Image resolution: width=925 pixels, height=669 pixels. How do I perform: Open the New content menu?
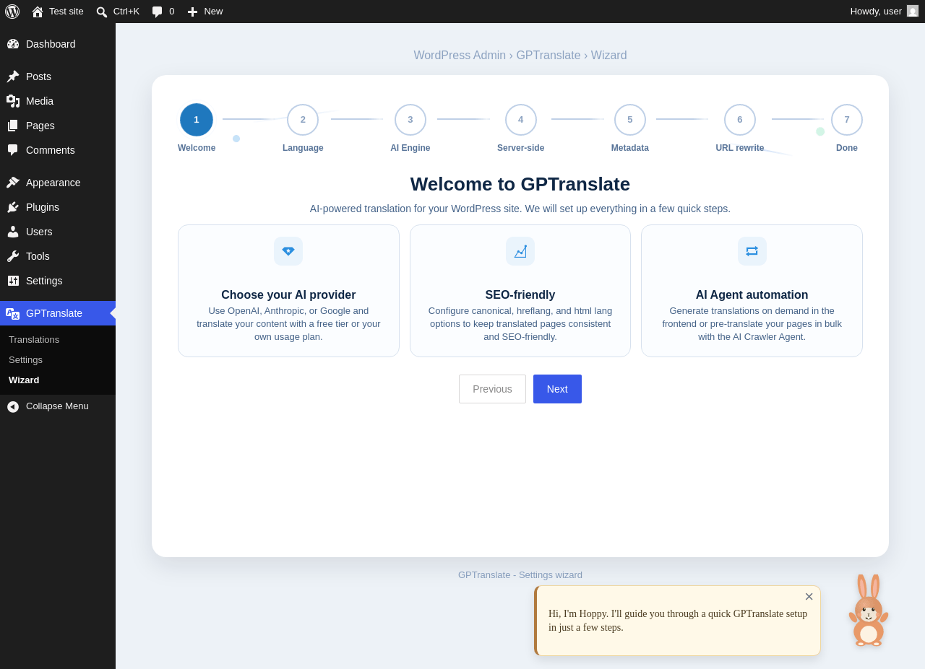coord(205,12)
